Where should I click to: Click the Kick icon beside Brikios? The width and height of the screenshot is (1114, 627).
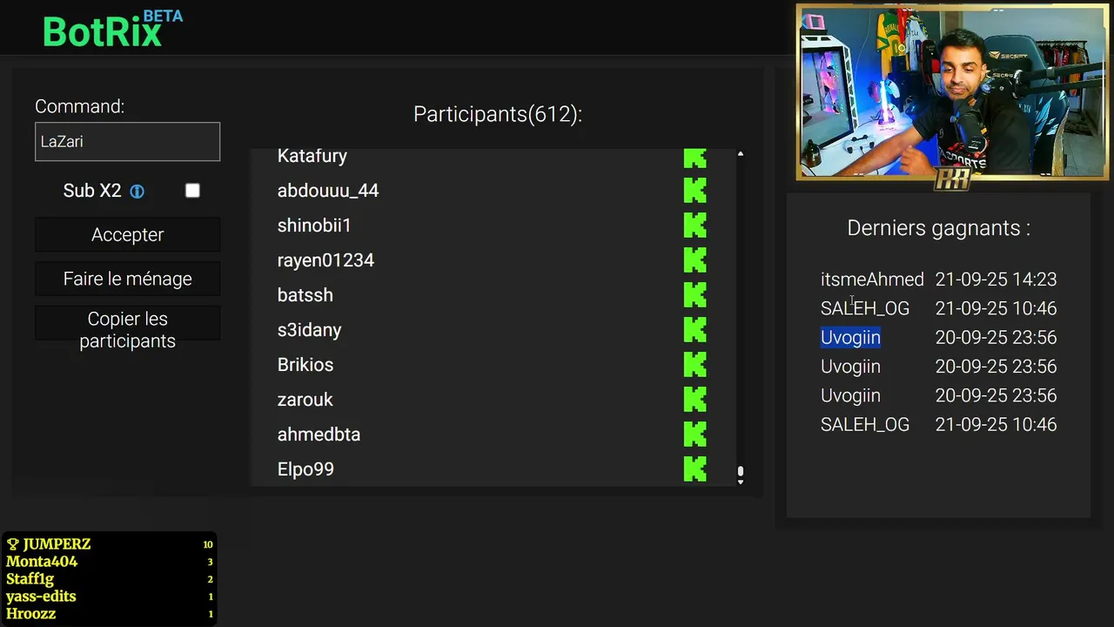pyautogui.click(x=695, y=365)
